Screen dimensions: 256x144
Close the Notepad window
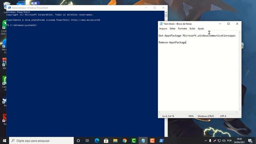tap(237, 24)
